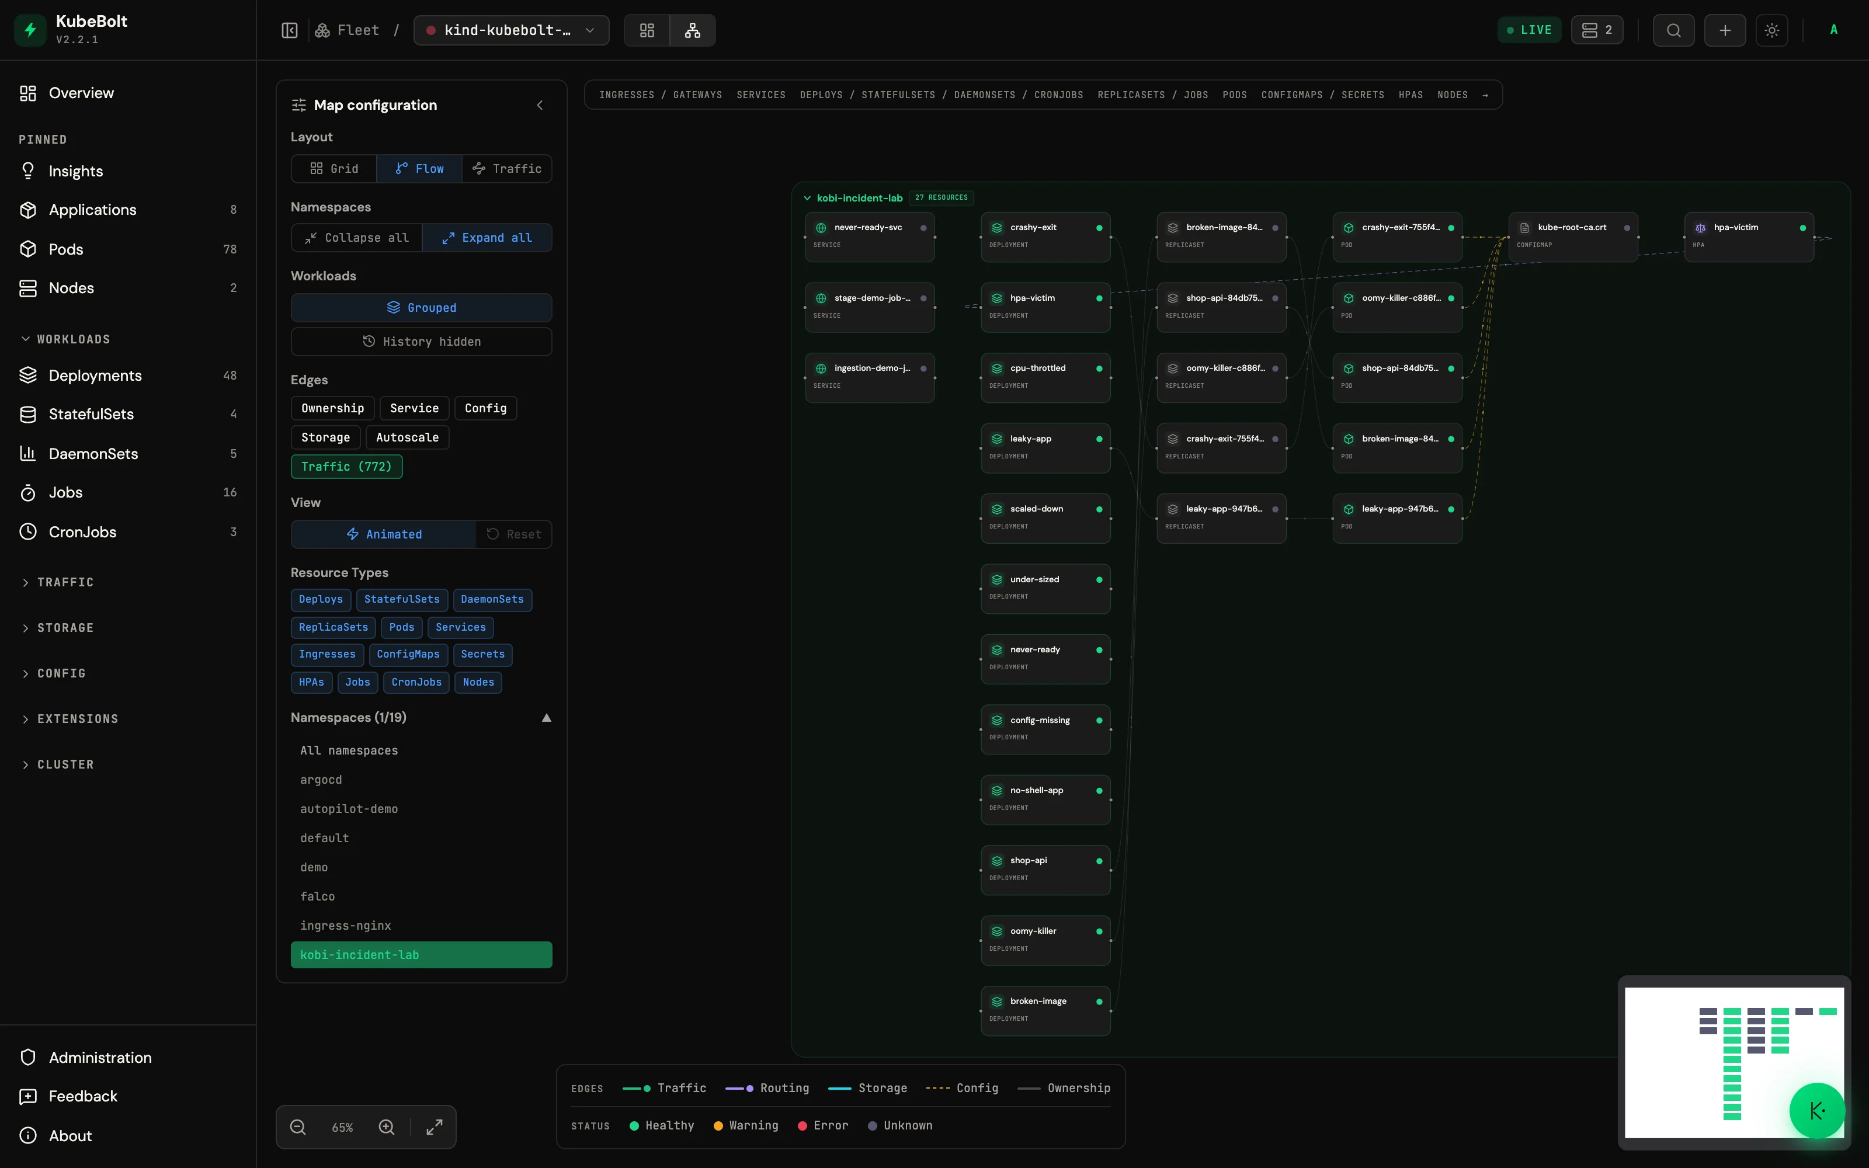Open the clusters count badge showing 2
Image resolution: width=1869 pixels, height=1168 pixels.
pyautogui.click(x=1596, y=30)
